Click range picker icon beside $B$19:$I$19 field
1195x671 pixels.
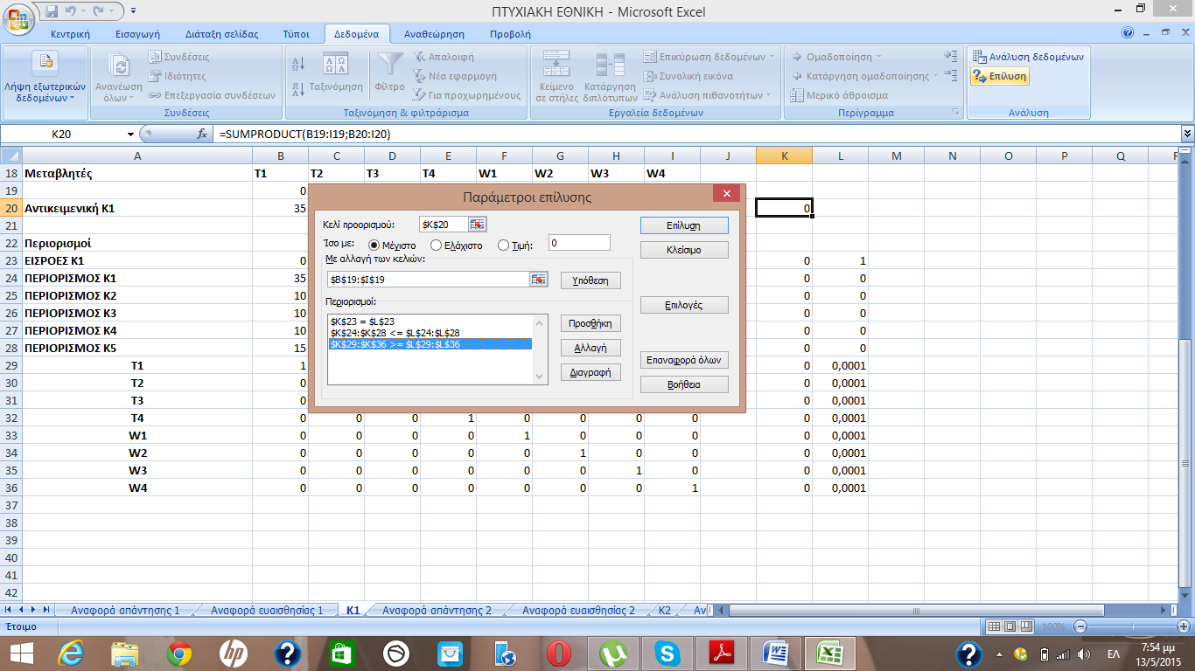click(x=538, y=280)
